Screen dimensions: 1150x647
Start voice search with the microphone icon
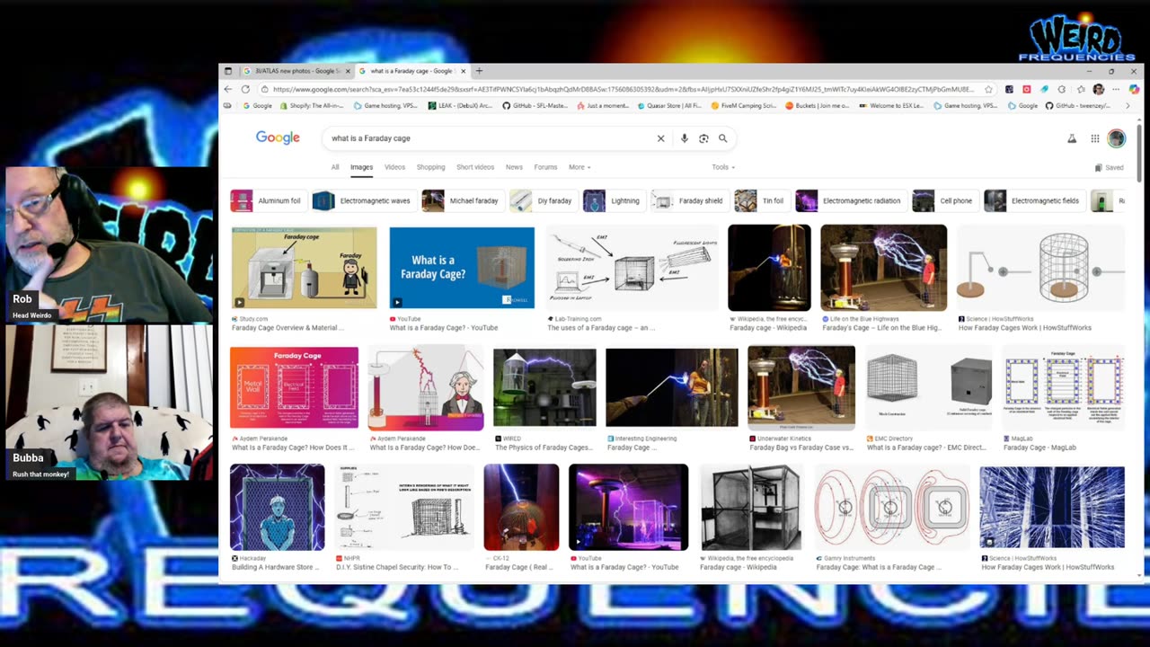[685, 138]
